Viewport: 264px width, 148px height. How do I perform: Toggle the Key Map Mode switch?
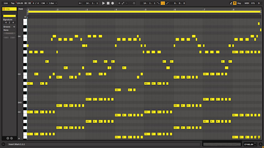pos(239,3)
